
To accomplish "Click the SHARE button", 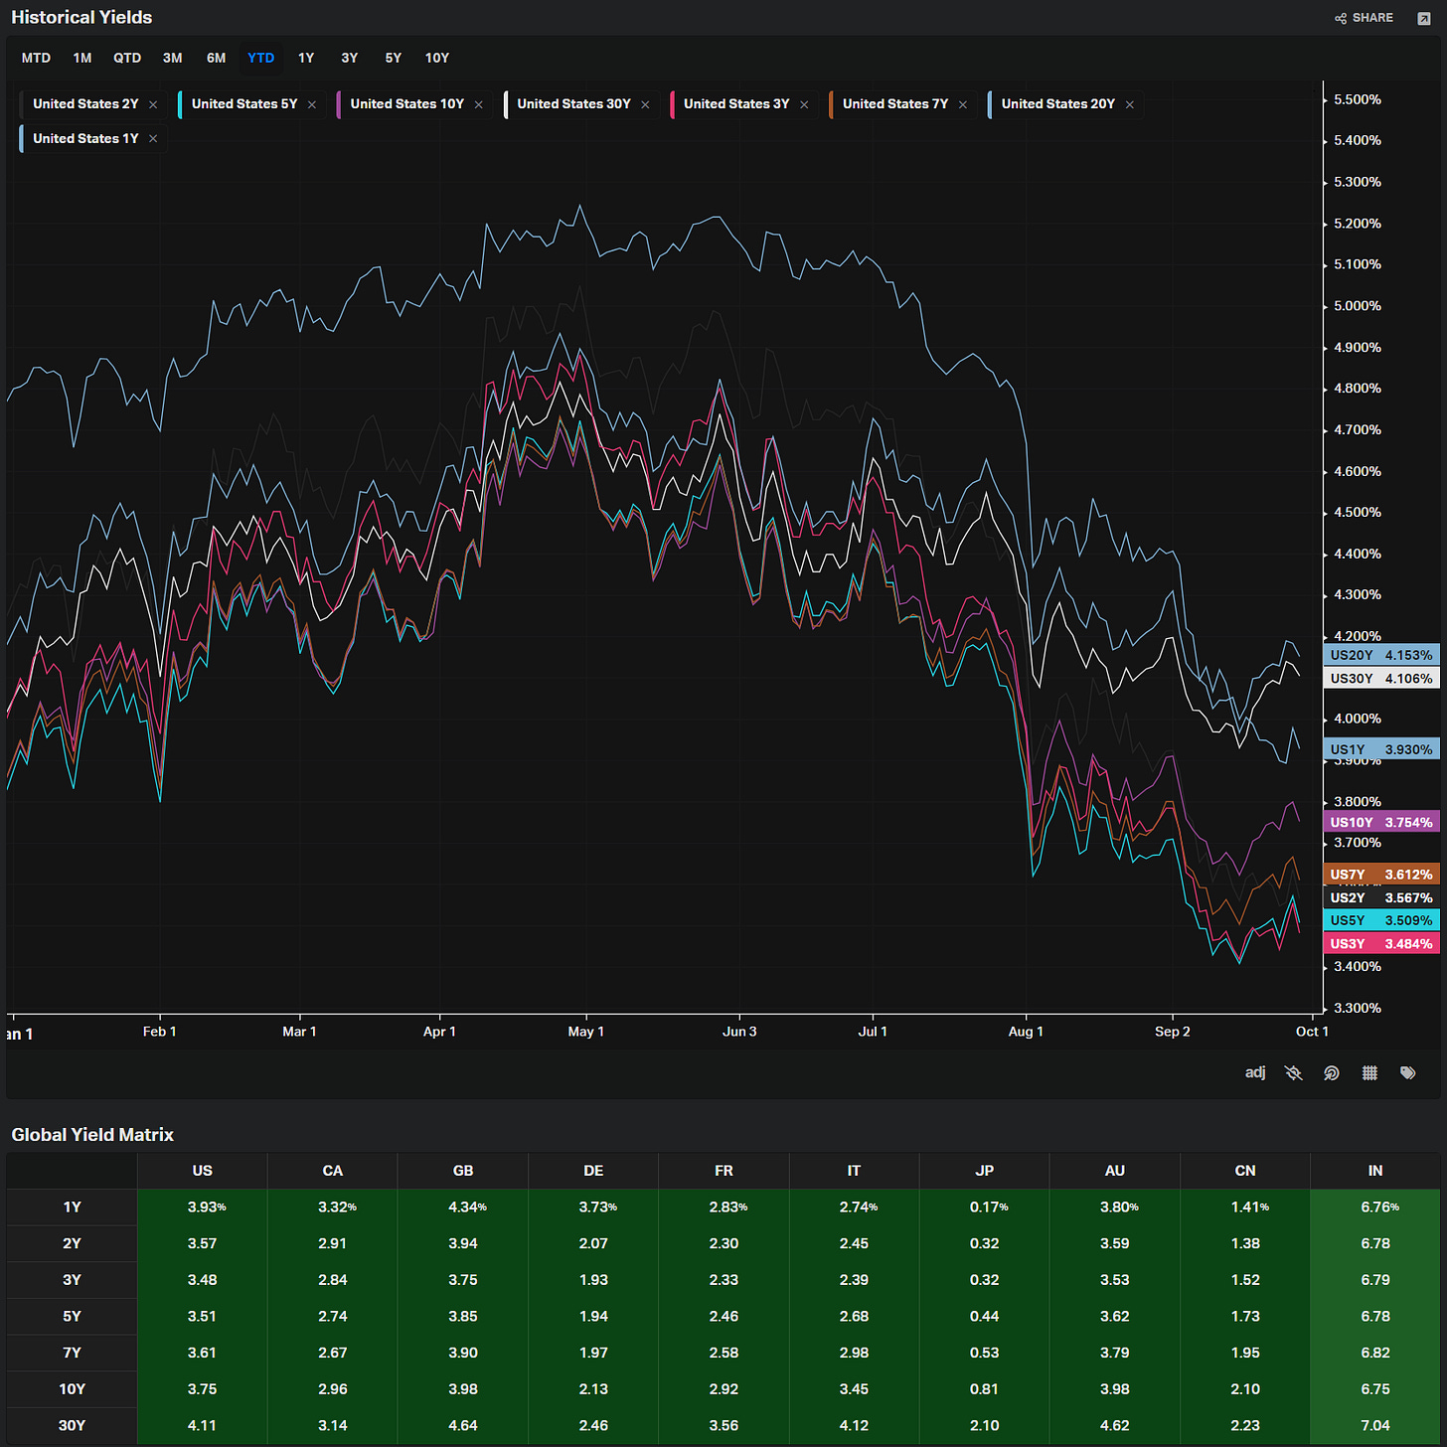I will [1365, 18].
